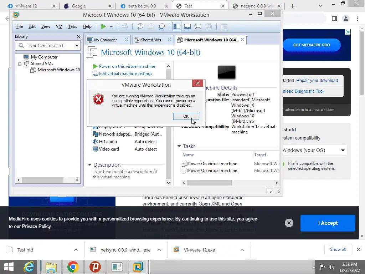Click the message log icon in status bar
Screen dimensions: 365x274
(x=269, y=191)
